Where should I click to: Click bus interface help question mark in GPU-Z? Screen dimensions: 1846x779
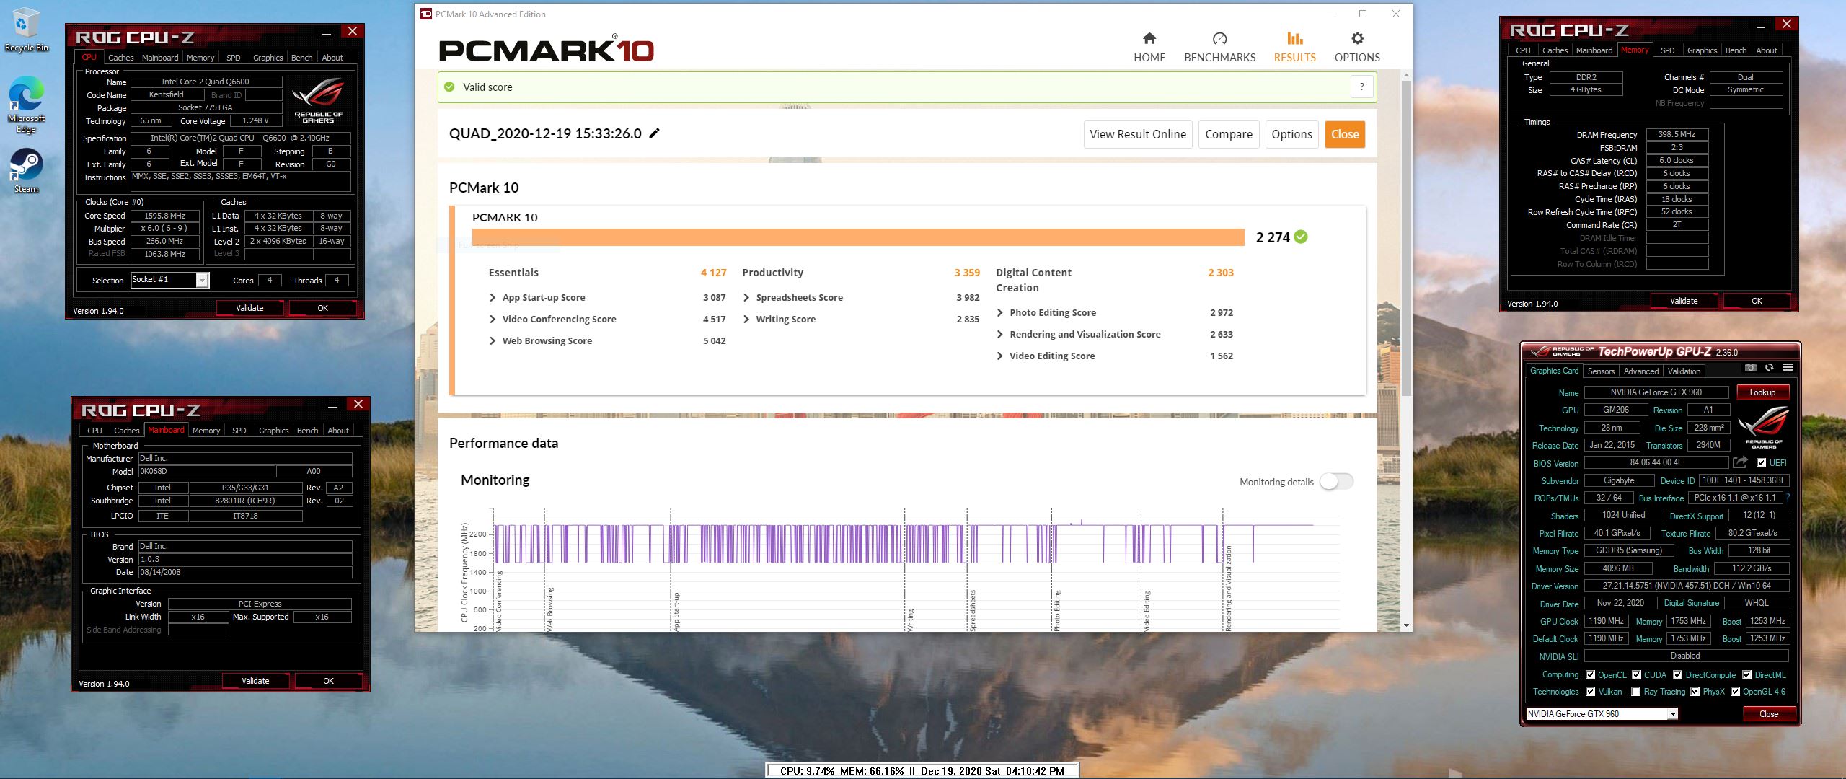click(1788, 498)
